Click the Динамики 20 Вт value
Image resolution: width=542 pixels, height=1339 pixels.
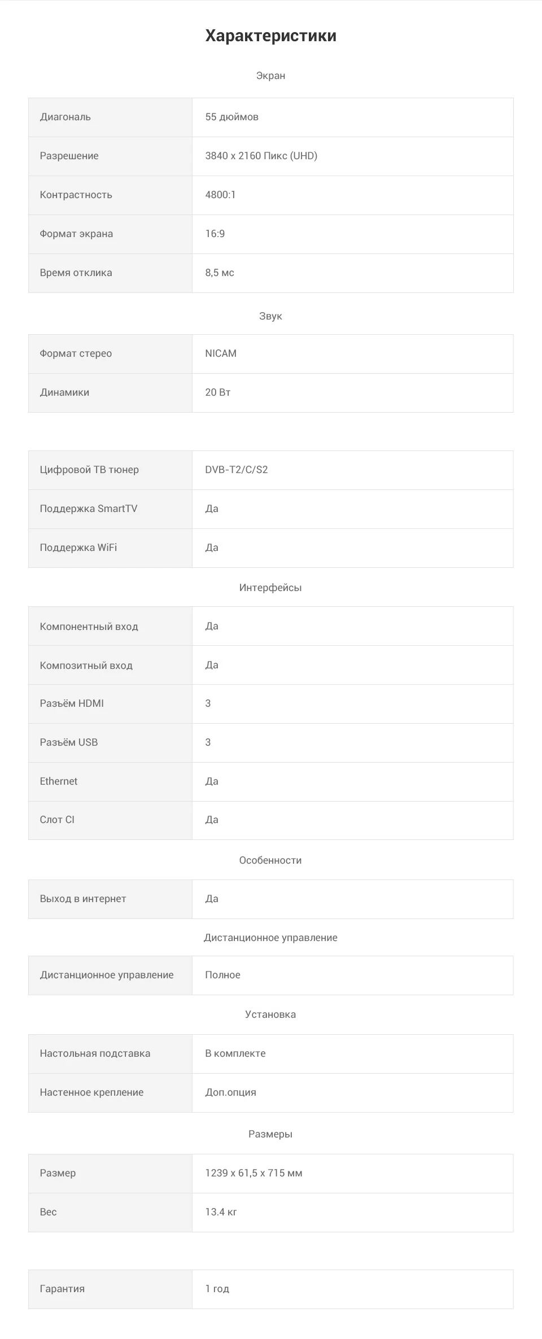[217, 392]
